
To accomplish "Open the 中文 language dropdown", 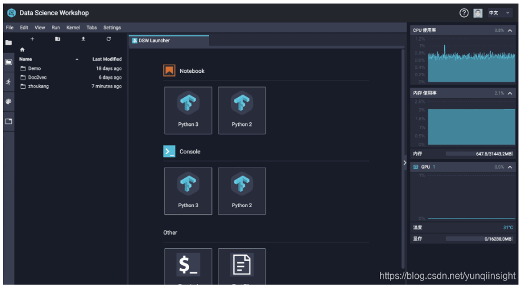I will (500, 13).
